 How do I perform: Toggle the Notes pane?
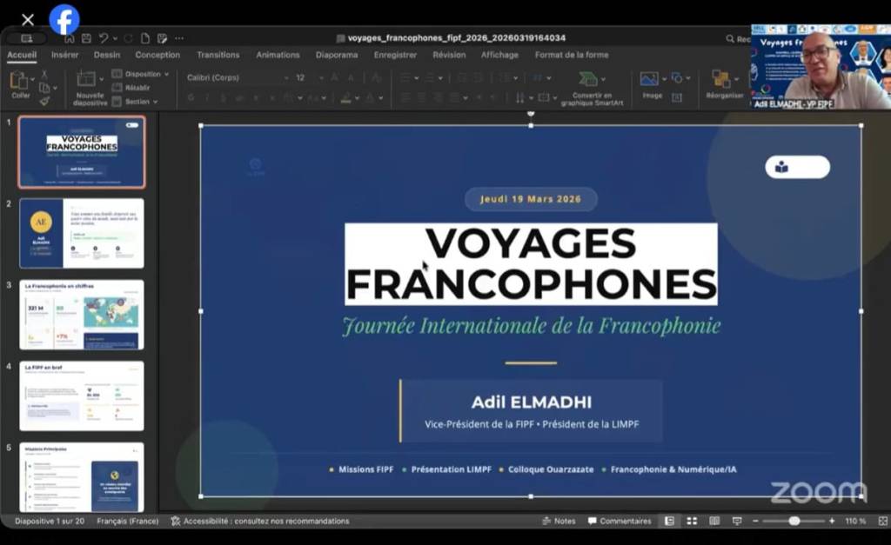point(558,521)
